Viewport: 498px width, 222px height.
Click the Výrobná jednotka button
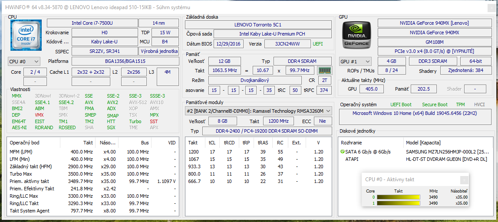click(x=158, y=51)
